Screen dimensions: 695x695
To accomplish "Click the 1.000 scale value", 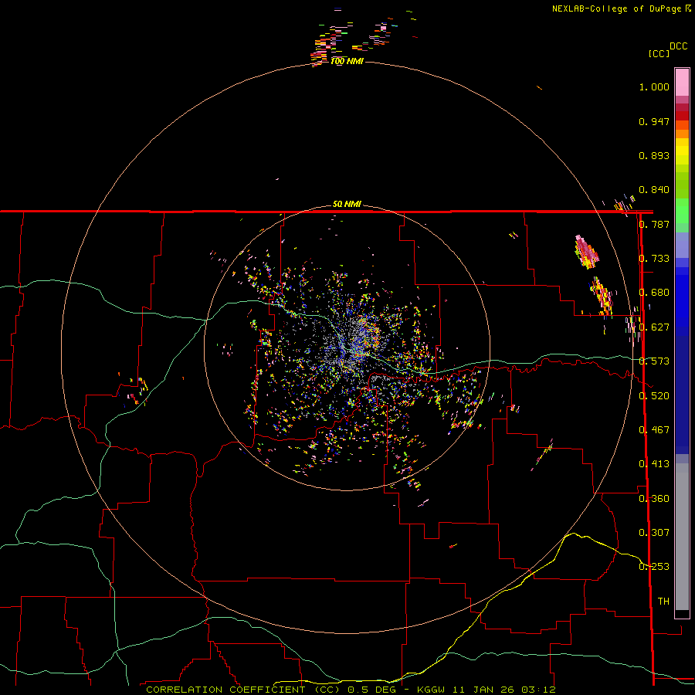I will 654,86.
